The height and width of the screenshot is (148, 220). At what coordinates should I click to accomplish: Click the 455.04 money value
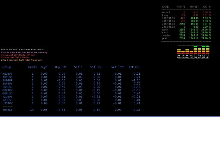click(194, 24)
